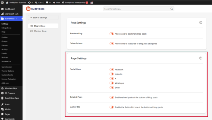Viewport: 212px width, 120px height.
Task: Open Custom Fonts submenu link
Action: pyautogui.click(x=7, y=75)
